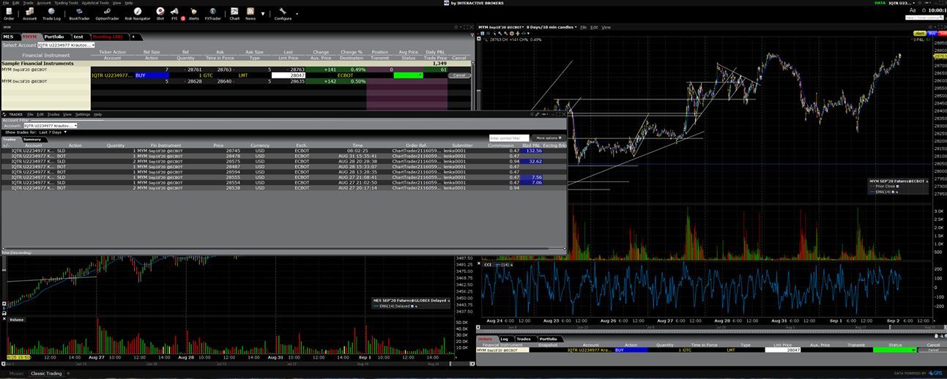Click the chart blue Buy button
The height and width of the screenshot is (379, 947).
[932, 34]
